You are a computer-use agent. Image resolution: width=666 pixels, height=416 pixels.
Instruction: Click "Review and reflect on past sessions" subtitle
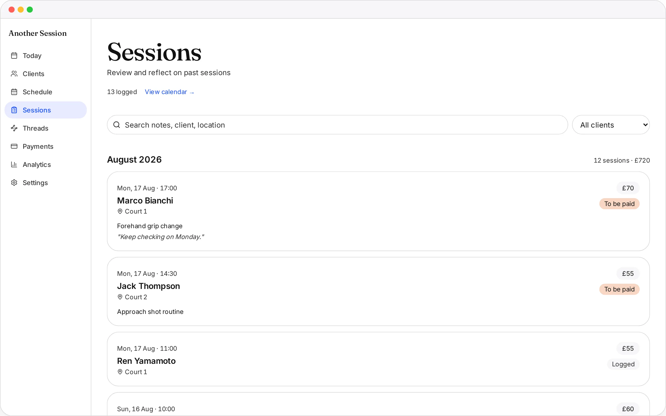coord(169,73)
